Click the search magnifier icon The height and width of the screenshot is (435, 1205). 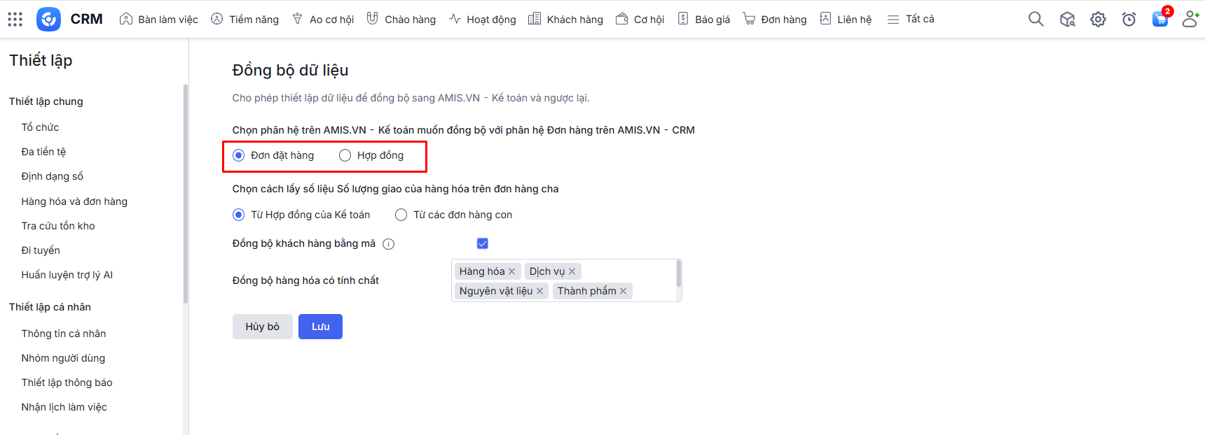click(x=1035, y=19)
